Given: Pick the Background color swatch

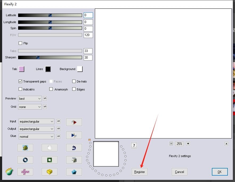Looking at the screenshot, I should point(80,69).
